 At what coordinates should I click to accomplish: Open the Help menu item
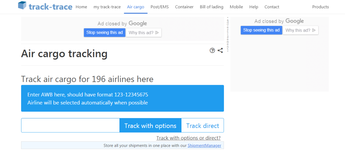click(254, 7)
